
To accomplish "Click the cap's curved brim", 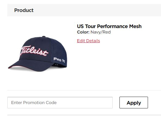I will click(x=31, y=66).
